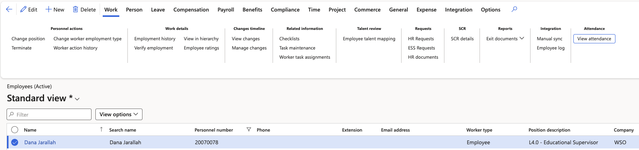Open Worker action history
The width and height of the screenshot is (639, 150).
[x=76, y=48]
